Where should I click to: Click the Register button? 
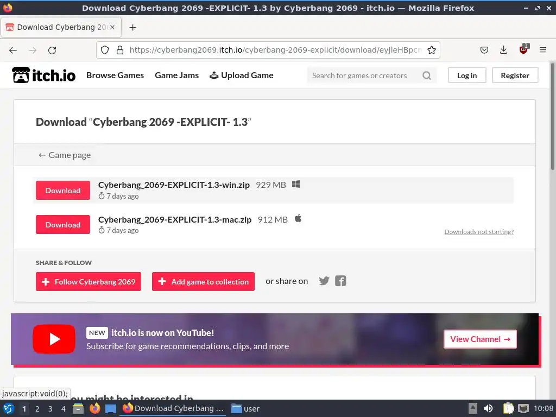click(515, 75)
